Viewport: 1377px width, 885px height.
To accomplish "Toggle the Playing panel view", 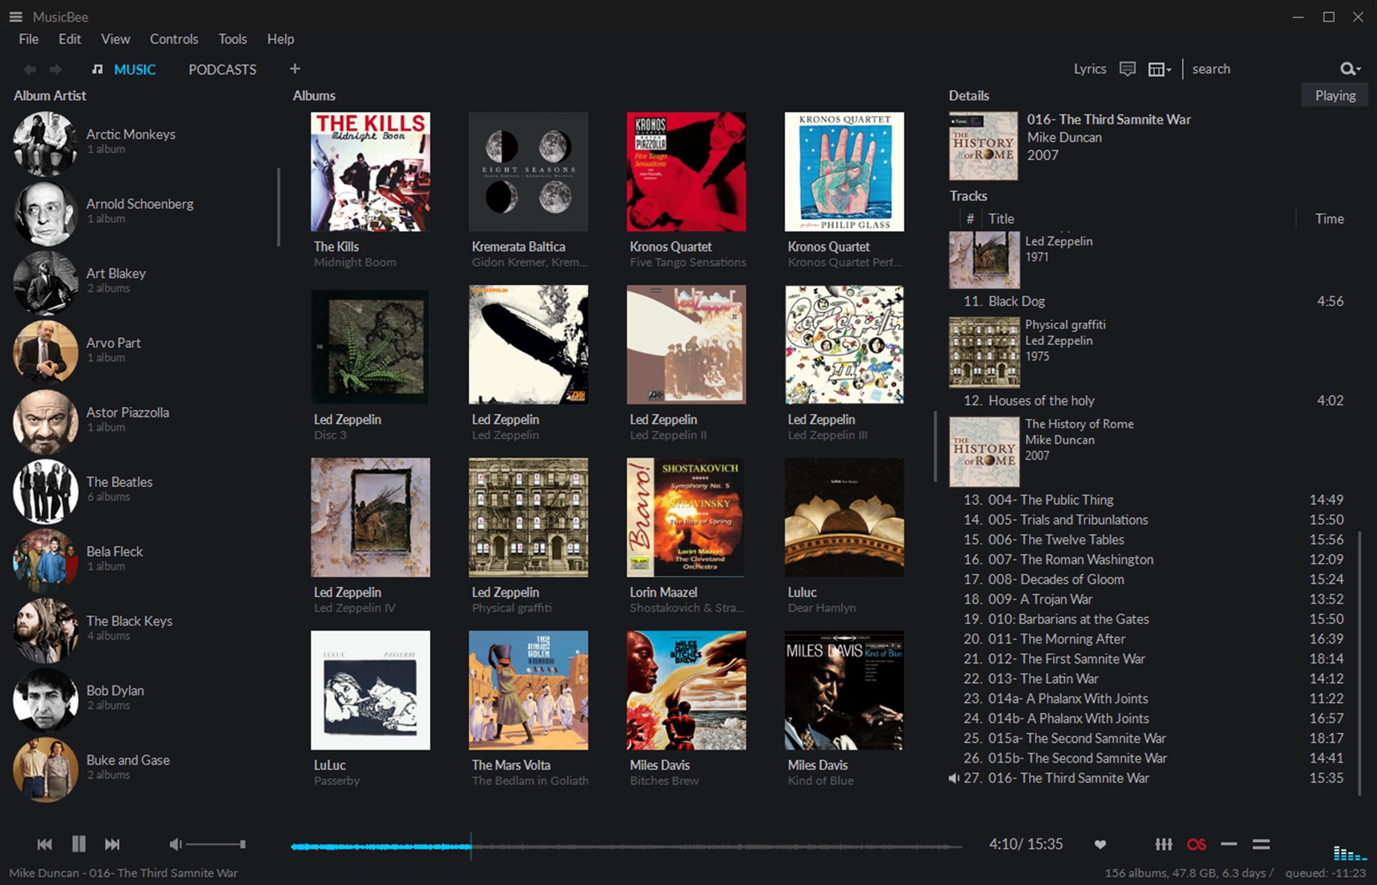I will point(1333,95).
